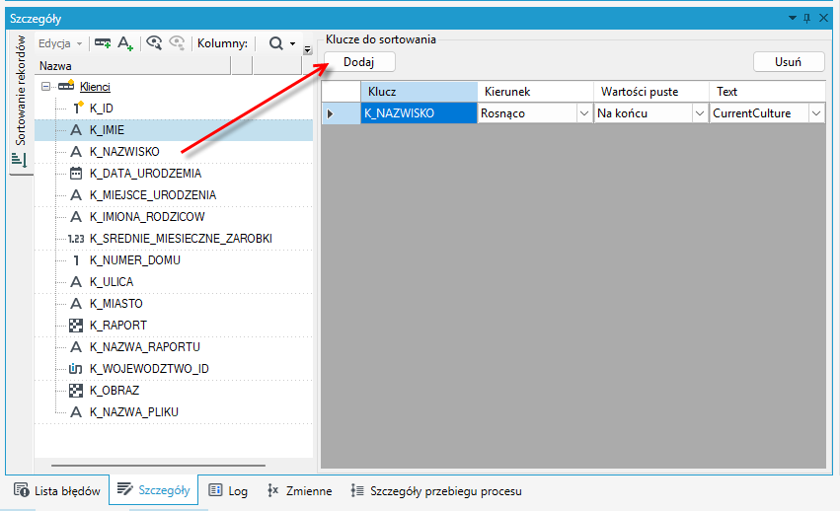
Task: Click the decimal icon of K_SREDNIE_MIESIECZNE_ZAROBKI
Action: pos(76,239)
